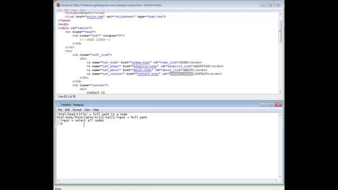Follow the about.html link in source
Screen dimensions: 338x190
[142, 70]
